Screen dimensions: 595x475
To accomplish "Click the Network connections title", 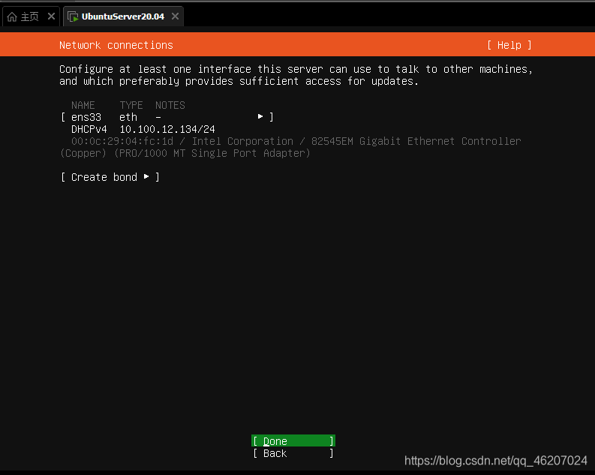I will click(116, 45).
